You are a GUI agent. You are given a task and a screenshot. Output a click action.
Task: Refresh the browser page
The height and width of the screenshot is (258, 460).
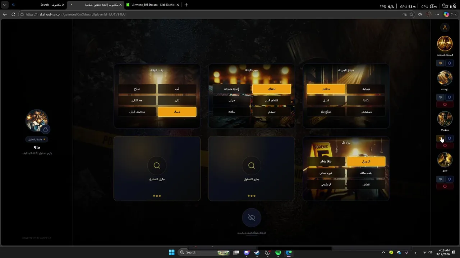point(13,14)
